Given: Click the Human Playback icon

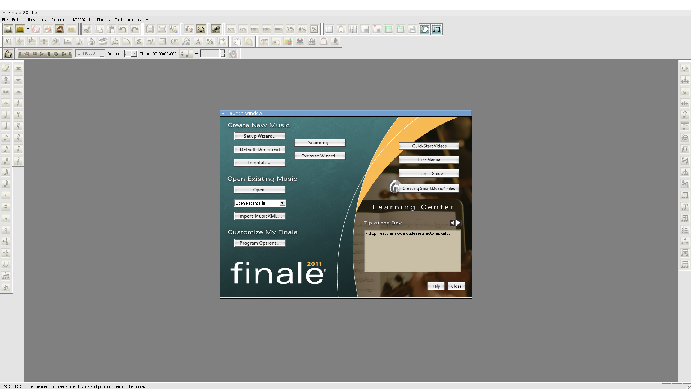Looking at the screenshot, I should (x=201, y=30).
